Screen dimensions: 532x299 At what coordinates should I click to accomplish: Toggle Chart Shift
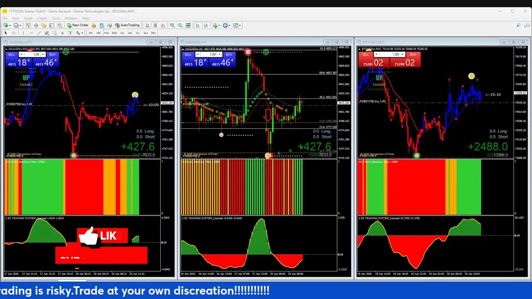pyautogui.click(x=205, y=25)
